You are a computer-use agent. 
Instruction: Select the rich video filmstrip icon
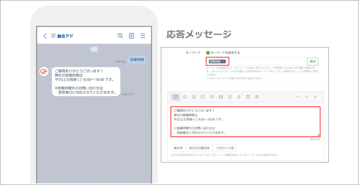(x=221, y=97)
